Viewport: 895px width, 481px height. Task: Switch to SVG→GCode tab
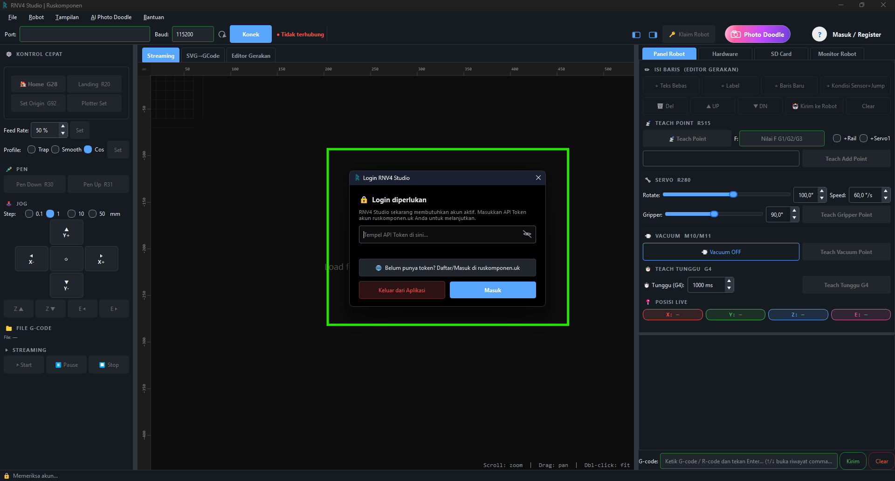203,55
